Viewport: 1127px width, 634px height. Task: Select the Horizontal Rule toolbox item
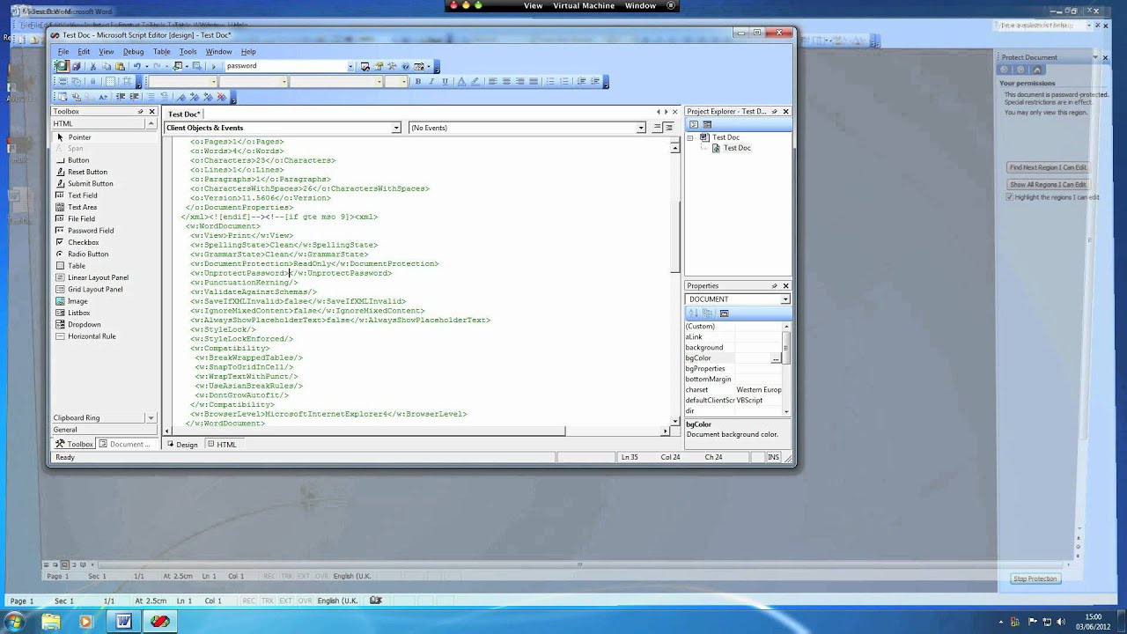(92, 336)
